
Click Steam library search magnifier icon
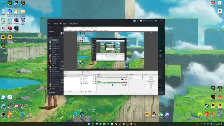tap(50, 34)
